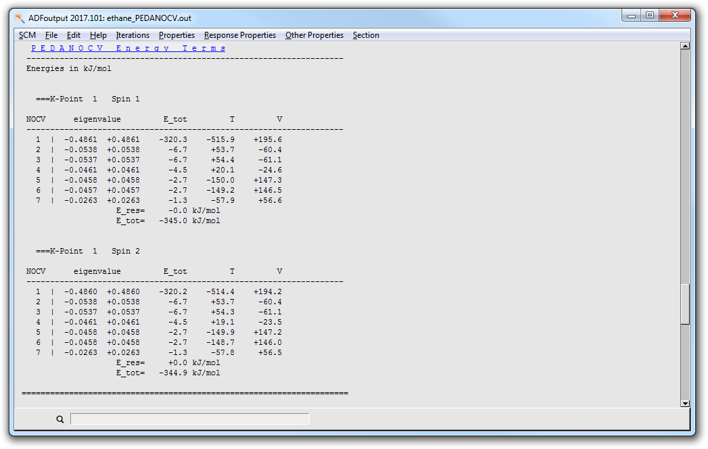Image resolution: width=708 pixels, height=449 pixels.
Task: Click the 'K-Point 1 Spin 2' header
Action: point(88,251)
